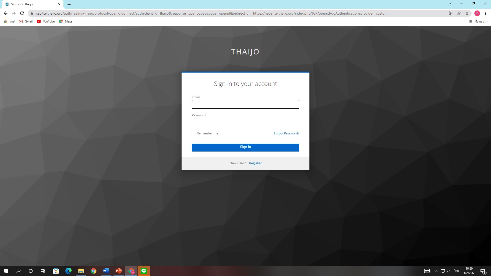This screenshot has width=491, height=276.
Task: Close the 'Sign in to thaijo' tab
Action: pyautogui.click(x=59, y=4)
